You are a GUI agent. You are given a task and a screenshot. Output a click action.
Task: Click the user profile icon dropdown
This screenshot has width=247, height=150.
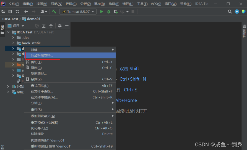[x=44, y=12]
